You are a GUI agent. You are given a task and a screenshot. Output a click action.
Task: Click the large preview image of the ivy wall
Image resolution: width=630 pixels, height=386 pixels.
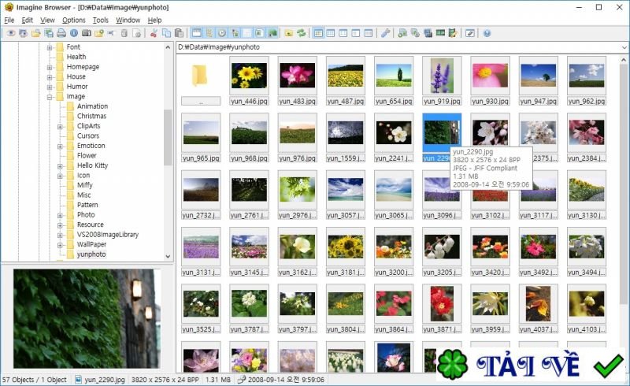[87, 319]
